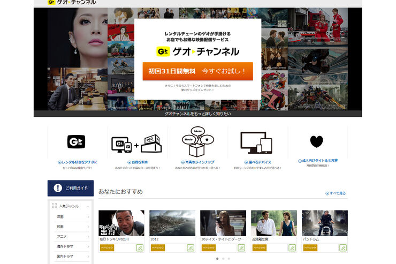Click the green pencil icon under 30デイズ・ナイト2
Image resolution: width=396 pixels, height=264 pixels.
[x=241, y=248]
